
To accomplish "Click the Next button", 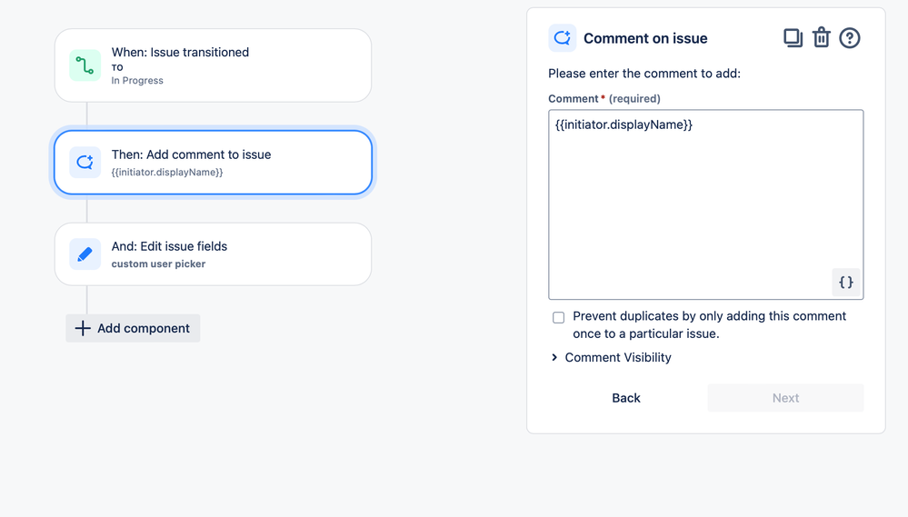I will click(785, 398).
